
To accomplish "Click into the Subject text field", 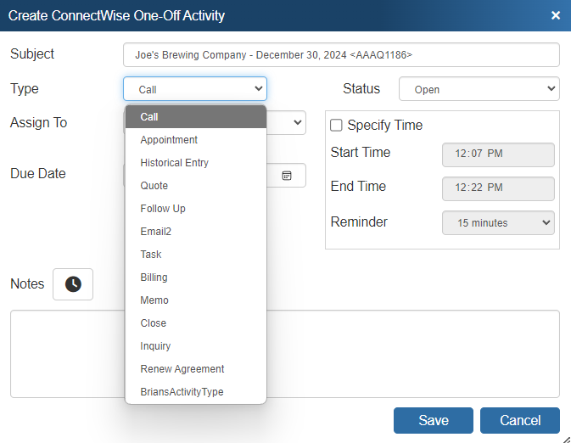I will [x=341, y=55].
